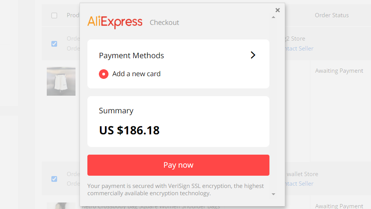
Task: Click the dialog scrollbar up arrow
Action: point(273,17)
